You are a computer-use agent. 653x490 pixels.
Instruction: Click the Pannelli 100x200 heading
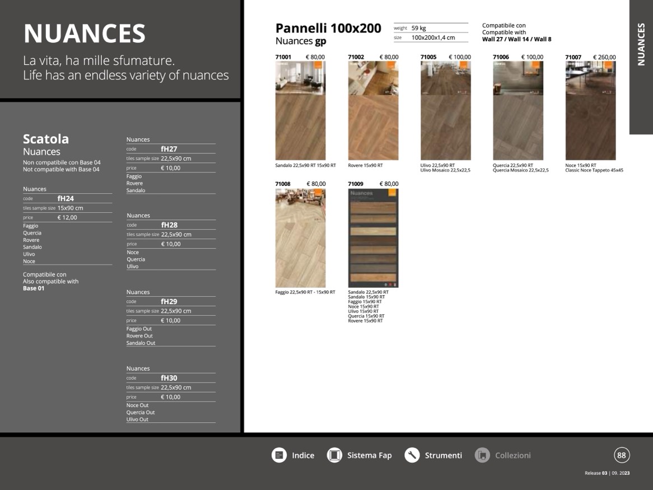tap(328, 29)
